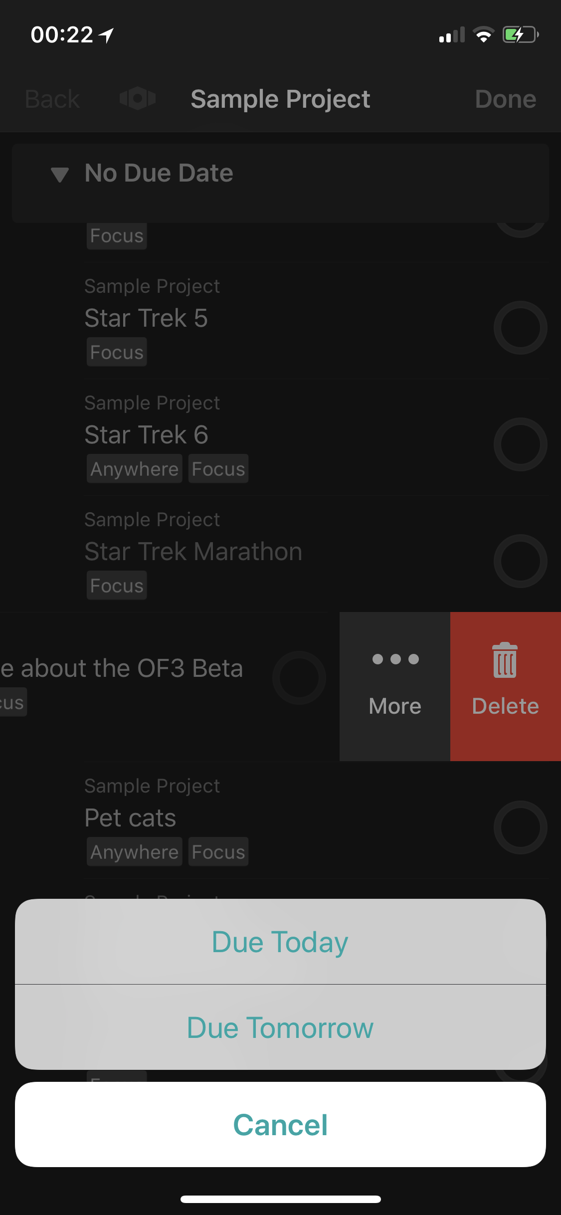This screenshot has height=1215, width=561.
Task: Tap the Focus tag under Star Trek Marathon
Action: pyautogui.click(x=117, y=586)
